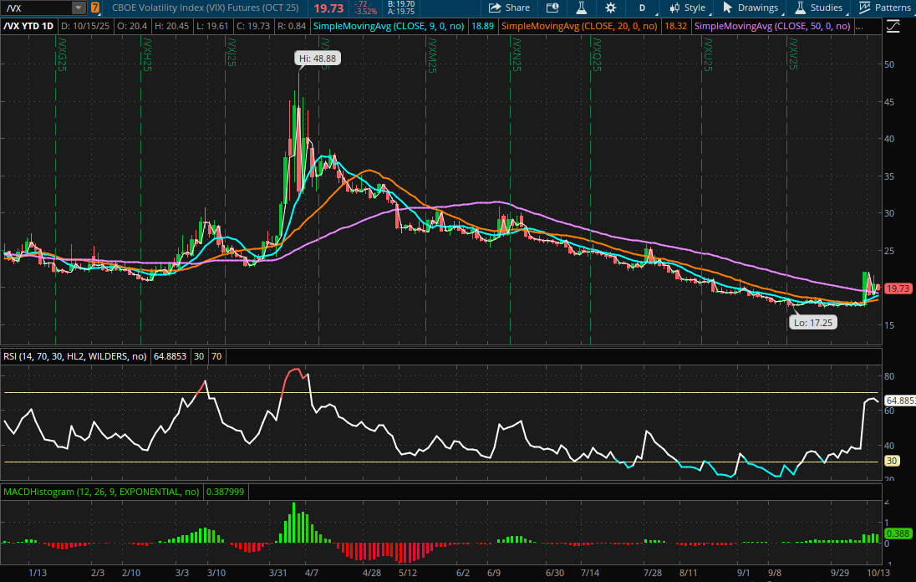
Task: Open the flask icon next to the settings gear
Action: [x=581, y=8]
